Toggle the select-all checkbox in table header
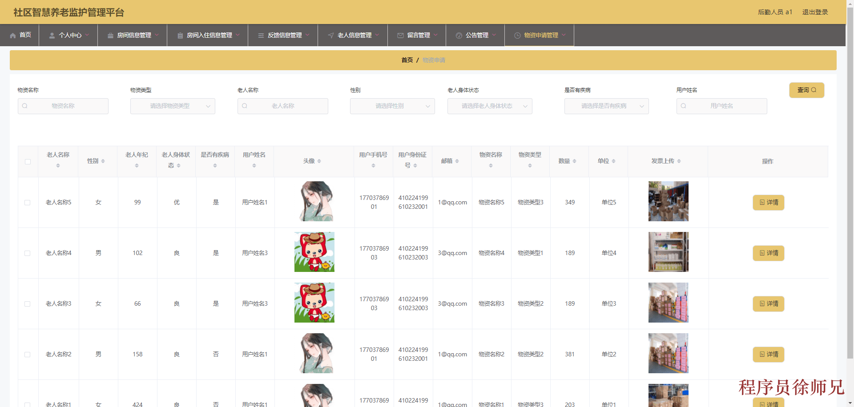Image resolution: width=854 pixels, height=407 pixels. click(x=28, y=162)
